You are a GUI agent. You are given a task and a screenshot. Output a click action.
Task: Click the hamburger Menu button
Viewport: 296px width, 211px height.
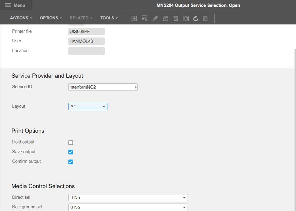pos(15,5)
